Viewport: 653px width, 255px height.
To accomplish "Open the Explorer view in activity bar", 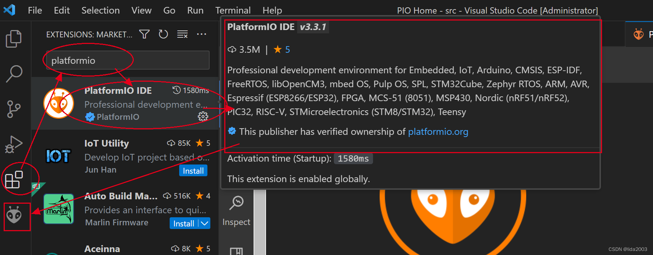I will pyautogui.click(x=14, y=38).
